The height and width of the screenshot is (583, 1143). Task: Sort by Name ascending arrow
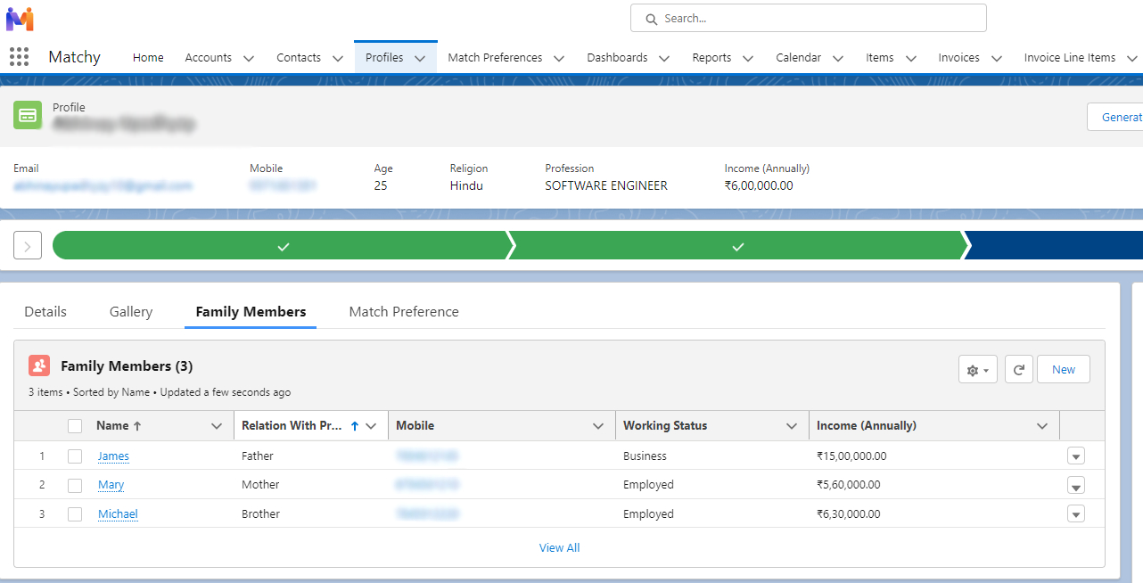click(x=137, y=426)
